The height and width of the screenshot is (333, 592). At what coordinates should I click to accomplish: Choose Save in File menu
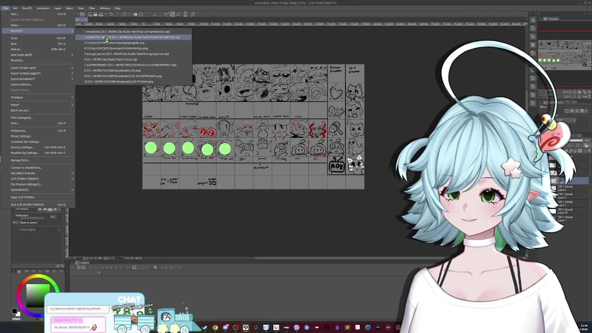coord(38,43)
